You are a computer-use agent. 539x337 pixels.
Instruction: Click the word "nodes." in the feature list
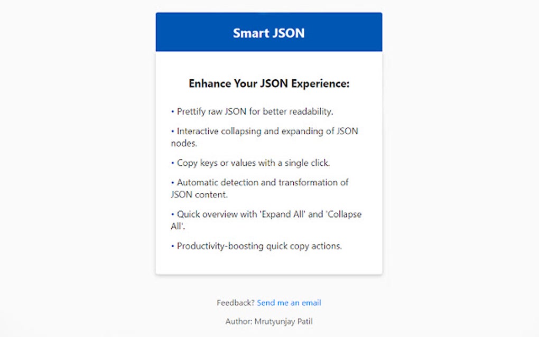pos(184,143)
